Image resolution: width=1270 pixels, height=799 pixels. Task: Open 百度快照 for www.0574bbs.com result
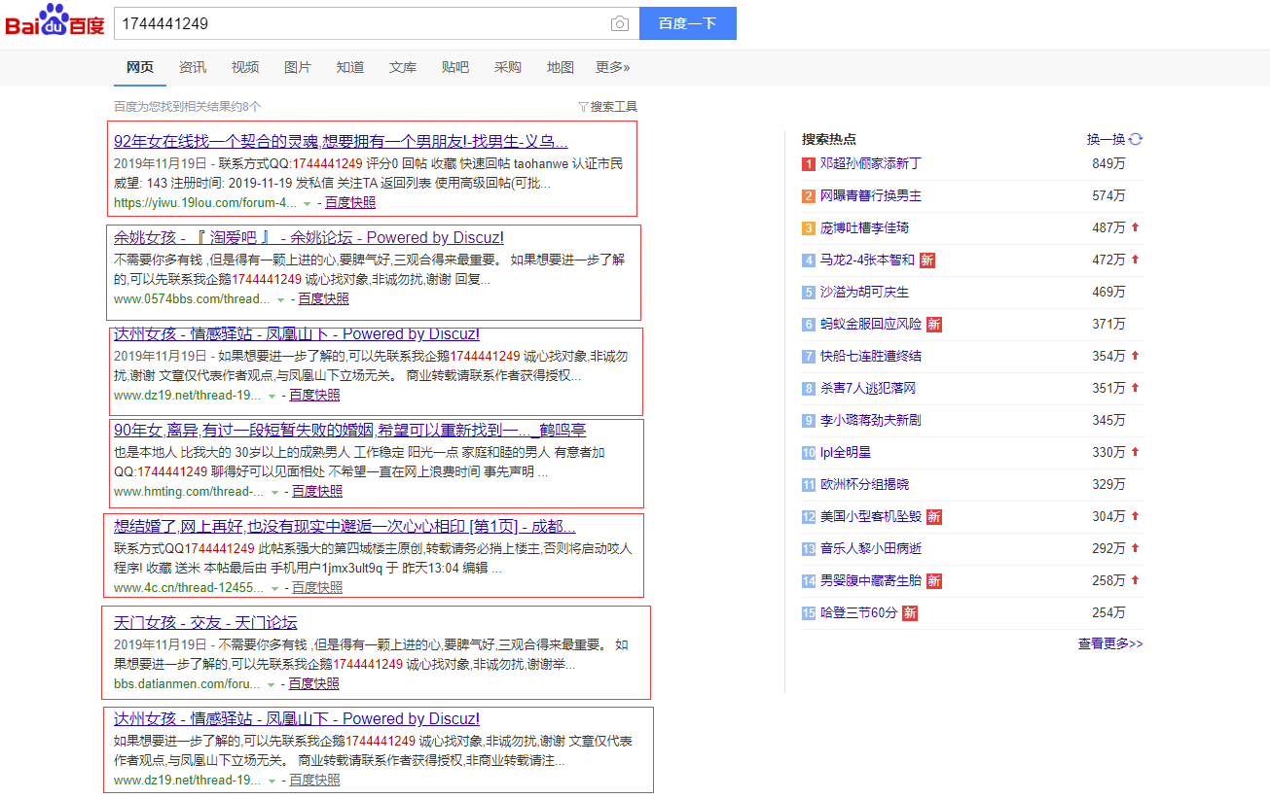(324, 298)
